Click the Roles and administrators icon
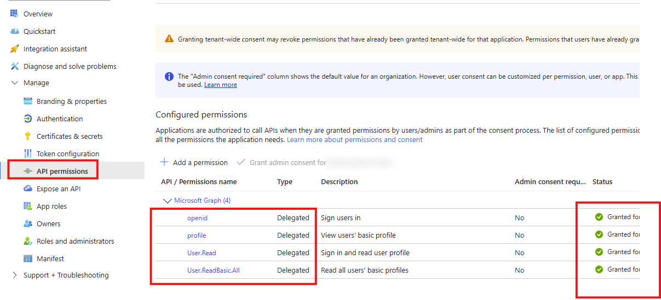 [x=27, y=241]
